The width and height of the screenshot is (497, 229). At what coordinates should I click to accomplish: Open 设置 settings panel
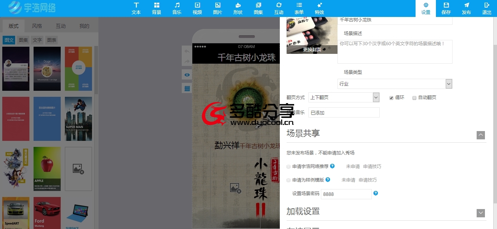(x=426, y=8)
